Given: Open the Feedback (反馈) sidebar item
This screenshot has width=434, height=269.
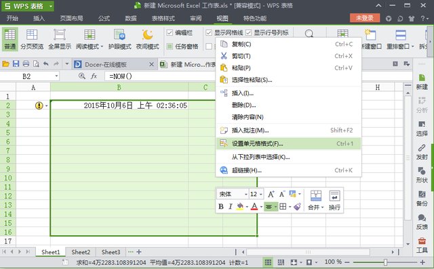Looking at the screenshot, I should 422,222.
